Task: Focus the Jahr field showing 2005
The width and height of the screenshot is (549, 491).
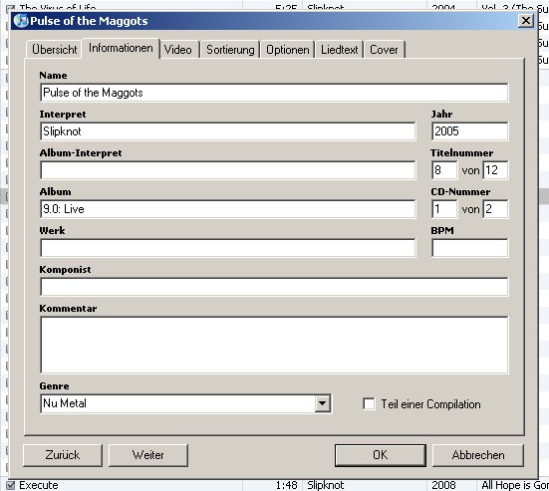Action: point(470,131)
